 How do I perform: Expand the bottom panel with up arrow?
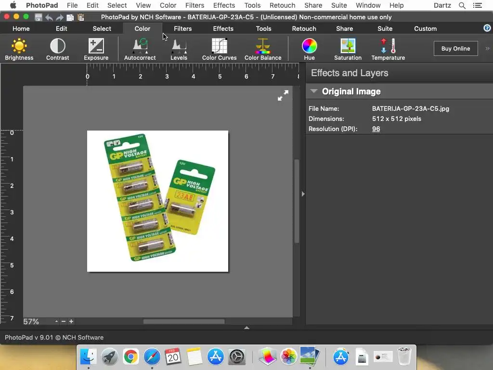click(x=247, y=328)
